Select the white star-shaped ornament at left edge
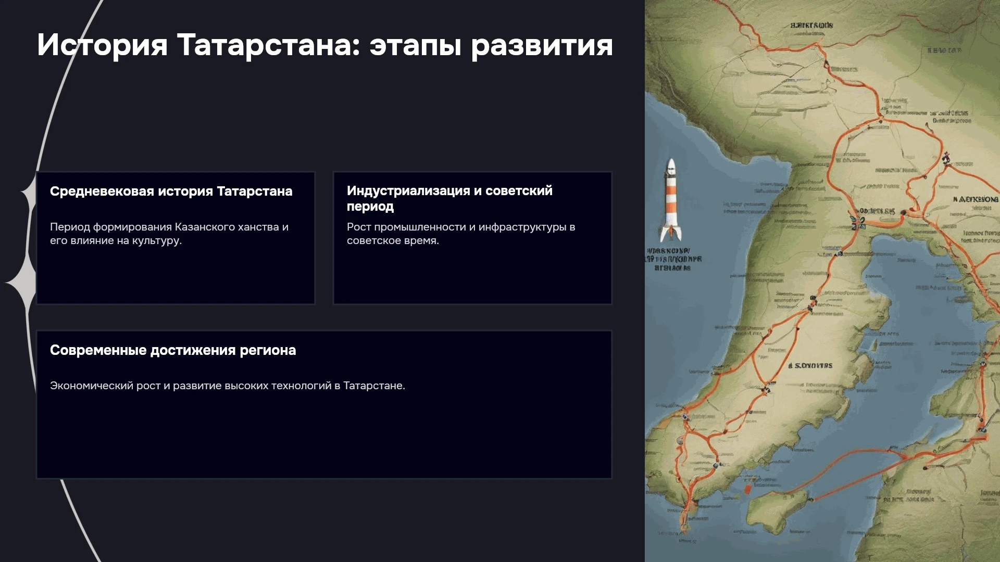Screen dimensions: 1000x562 pos(21,282)
